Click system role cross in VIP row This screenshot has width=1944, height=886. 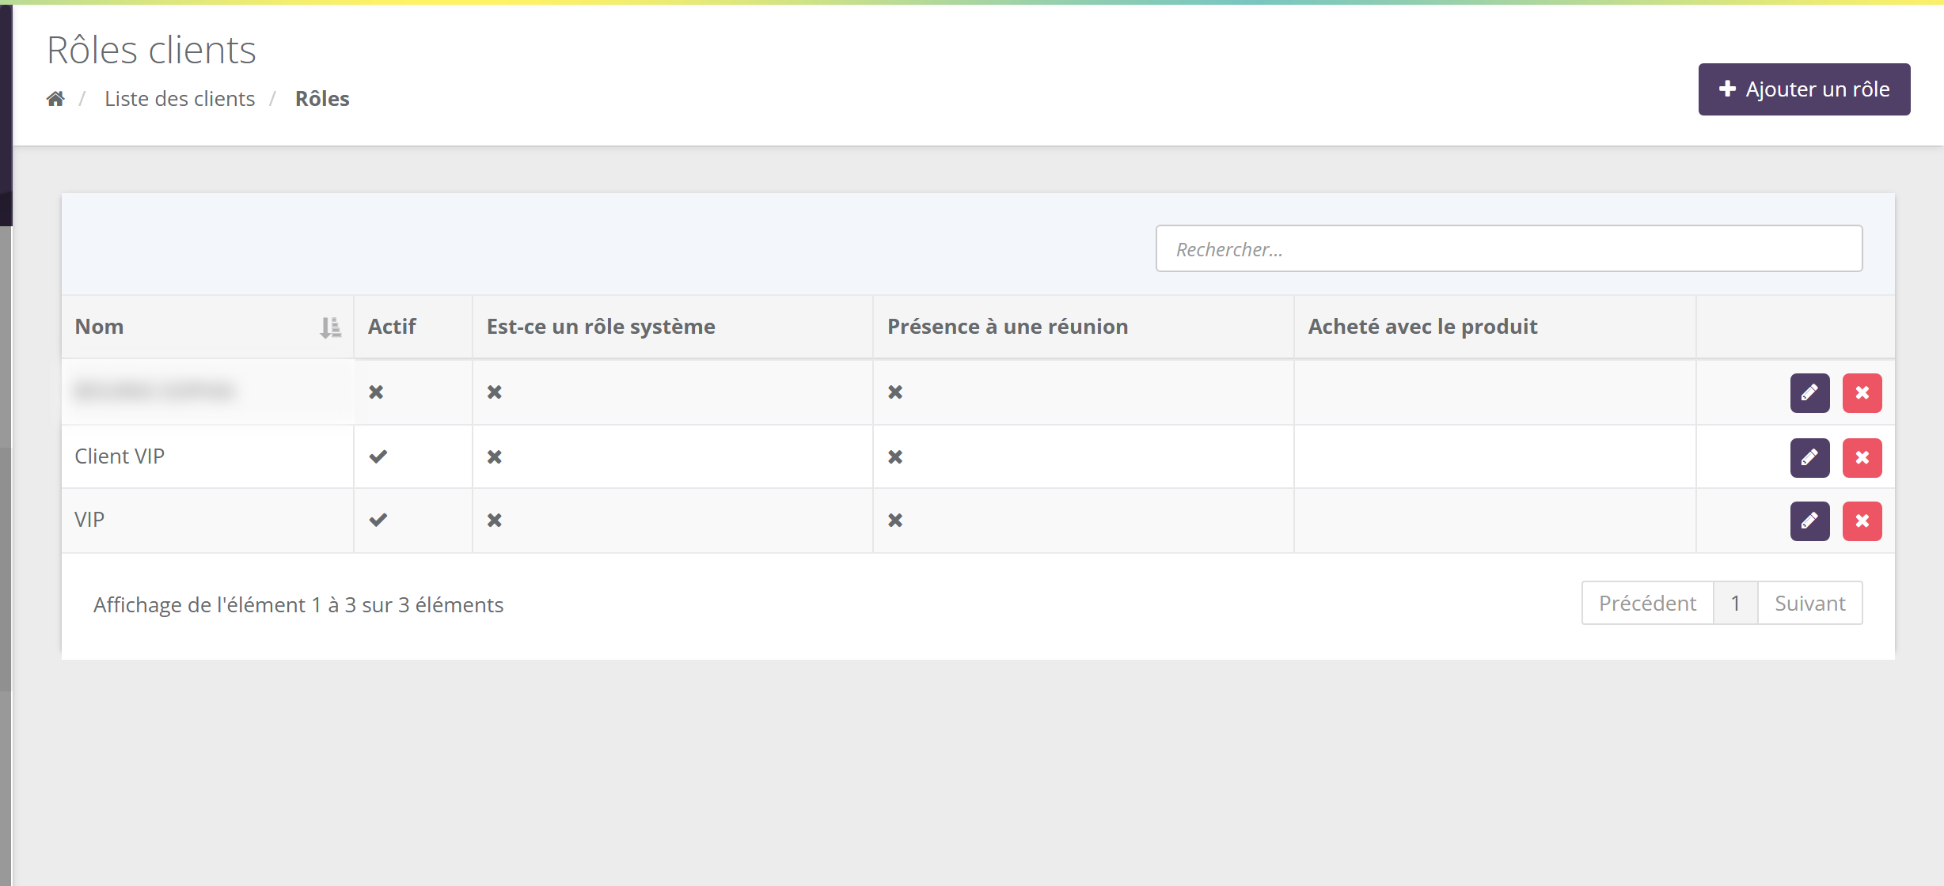(495, 520)
